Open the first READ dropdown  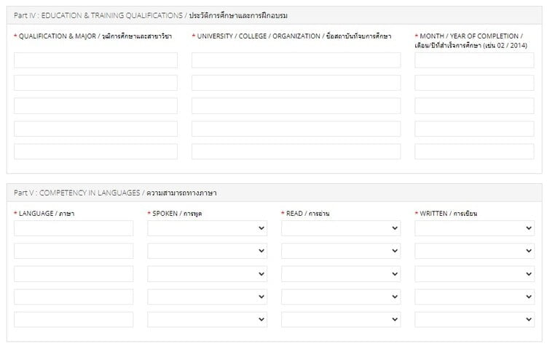point(341,228)
